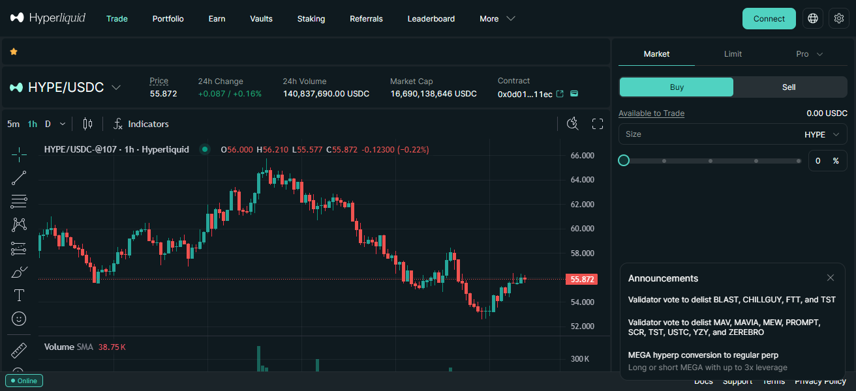The width and height of the screenshot is (856, 391).
Task: Select the trend line drawing tool
Action: (x=19, y=178)
